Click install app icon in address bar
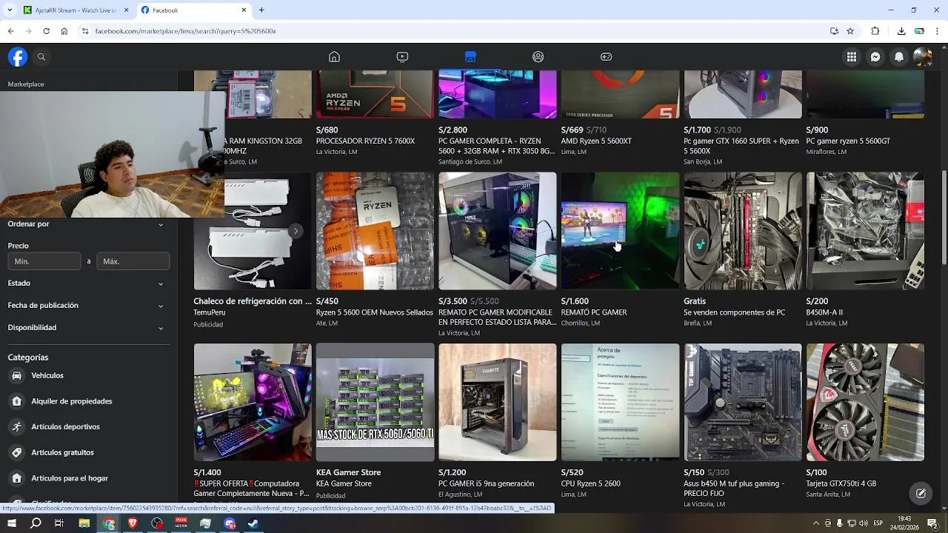Screen dimensions: 948x533 [834, 31]
